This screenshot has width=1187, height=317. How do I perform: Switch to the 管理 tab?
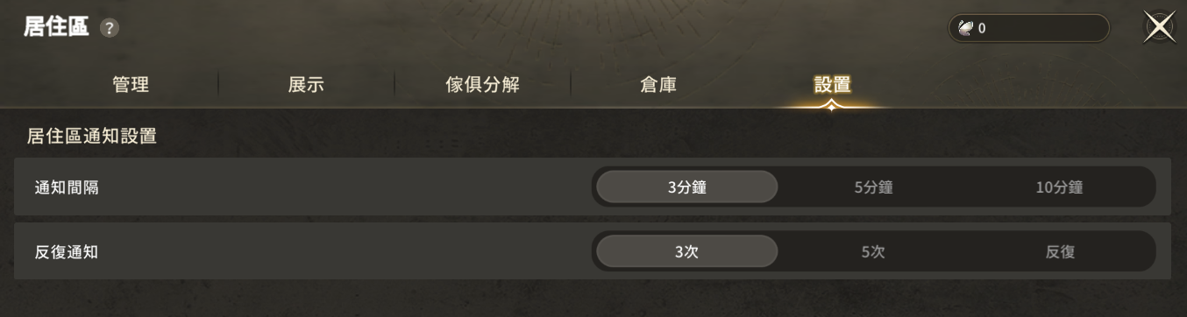point(131,85)
